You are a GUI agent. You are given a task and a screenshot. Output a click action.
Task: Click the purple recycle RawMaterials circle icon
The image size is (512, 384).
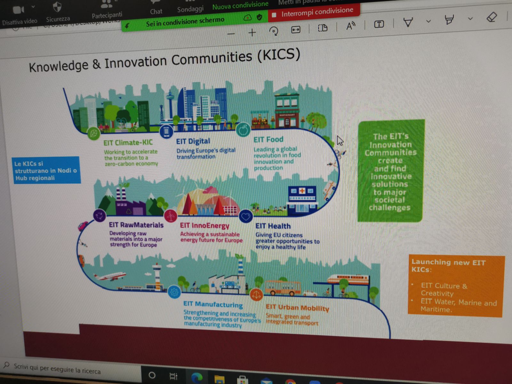[99, 215]
